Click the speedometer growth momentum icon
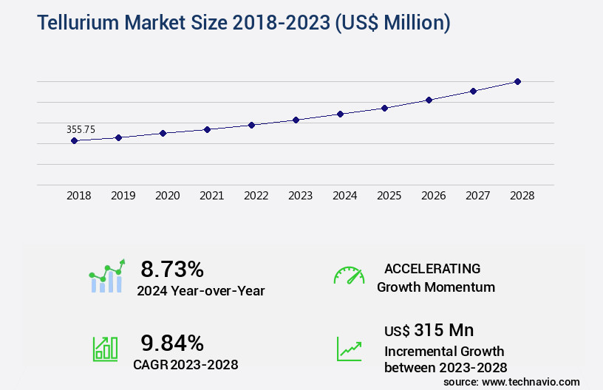603x390 pixels. 349,276
